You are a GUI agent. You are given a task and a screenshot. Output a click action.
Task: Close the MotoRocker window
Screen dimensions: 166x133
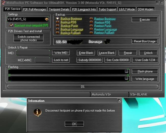click(x=162, y=3)
